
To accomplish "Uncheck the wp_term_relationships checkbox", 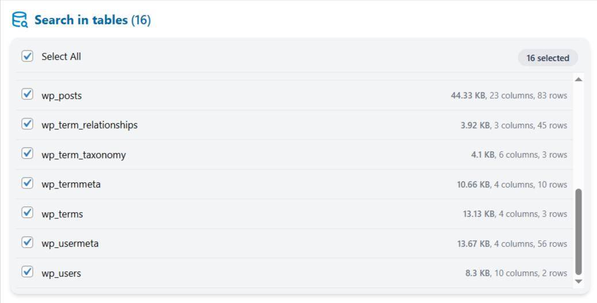I will 27,124.
